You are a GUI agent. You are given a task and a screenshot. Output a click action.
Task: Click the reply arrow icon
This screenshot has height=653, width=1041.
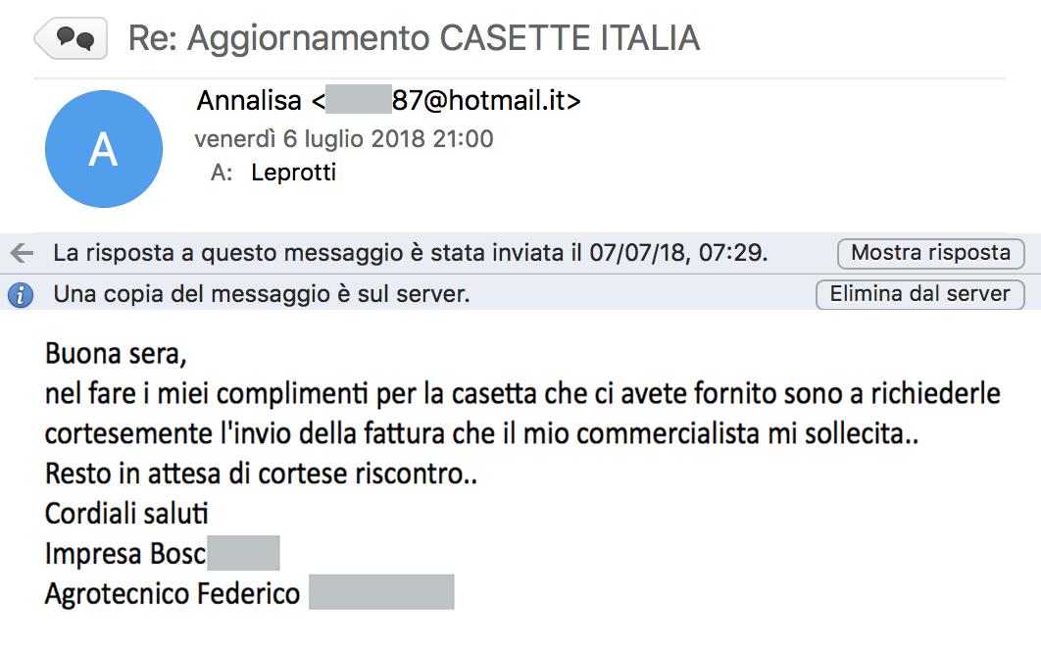coord(22,253)
